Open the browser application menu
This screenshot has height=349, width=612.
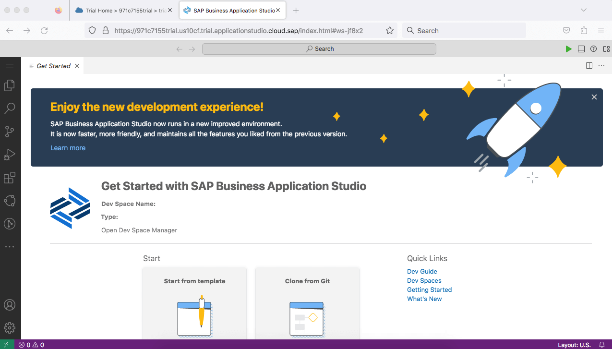tap(601, 30)
